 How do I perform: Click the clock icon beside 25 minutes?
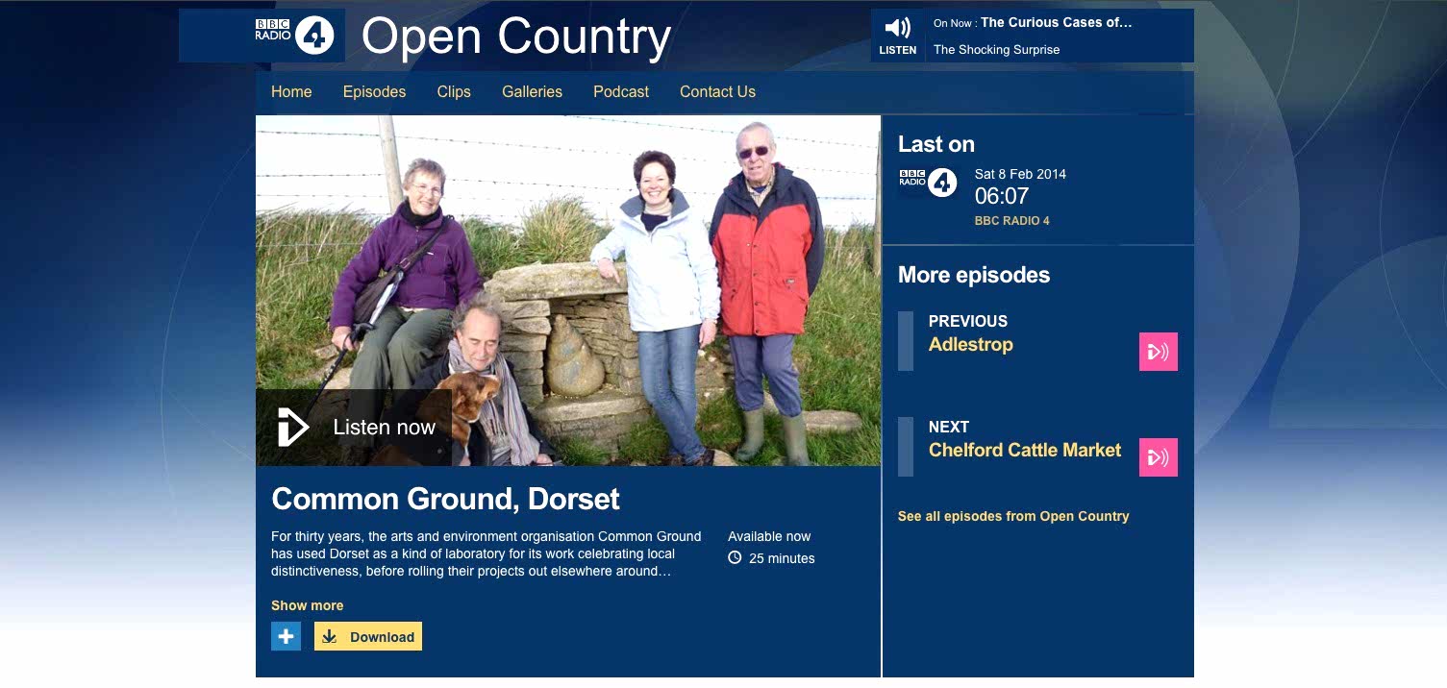tap(735, 558)
